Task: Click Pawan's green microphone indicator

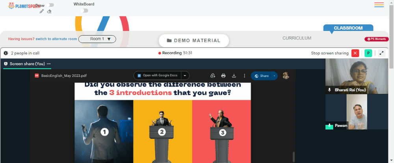Action: [329, 126]
